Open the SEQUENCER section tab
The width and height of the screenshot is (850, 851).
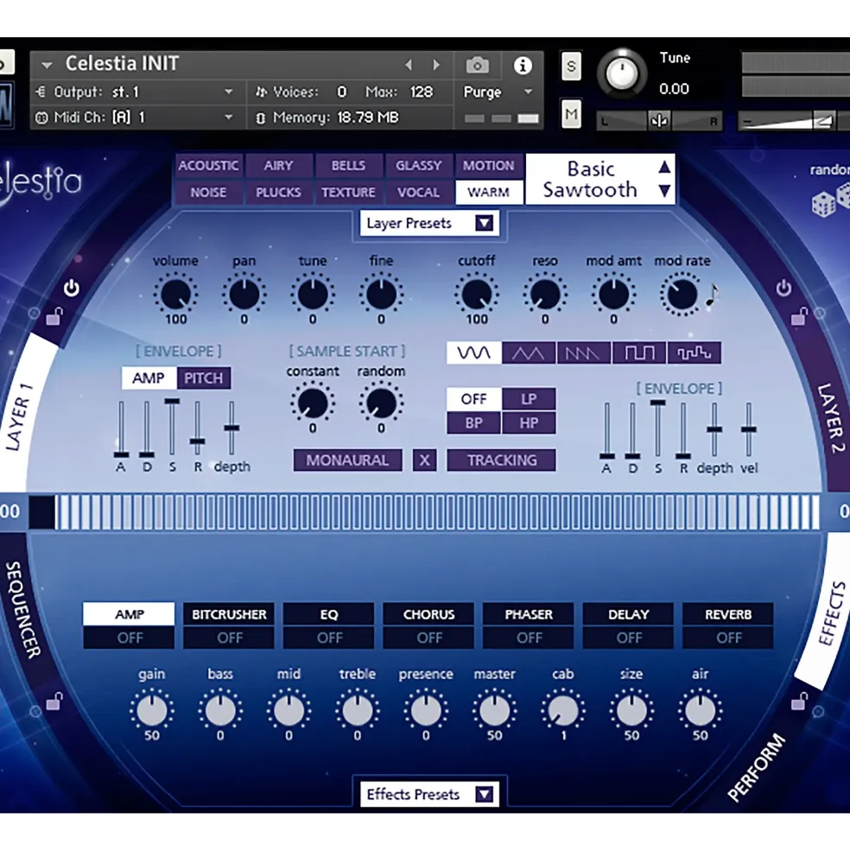[x=22, y=609]
